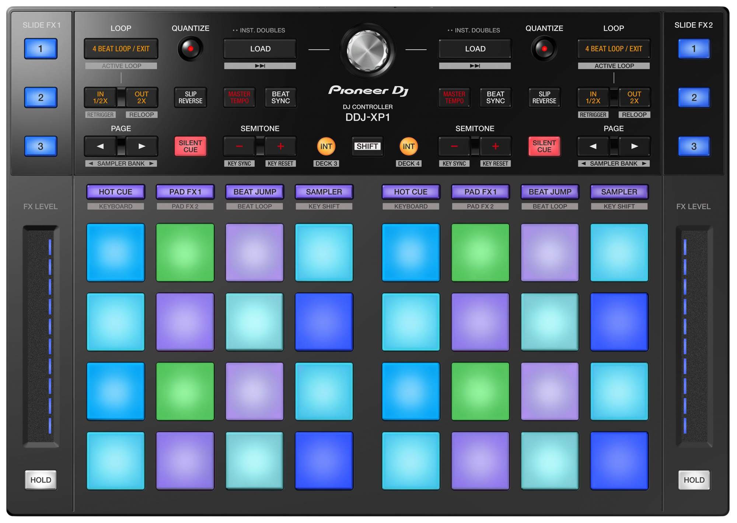Click right PAGE next arrow

coord(634,146)
